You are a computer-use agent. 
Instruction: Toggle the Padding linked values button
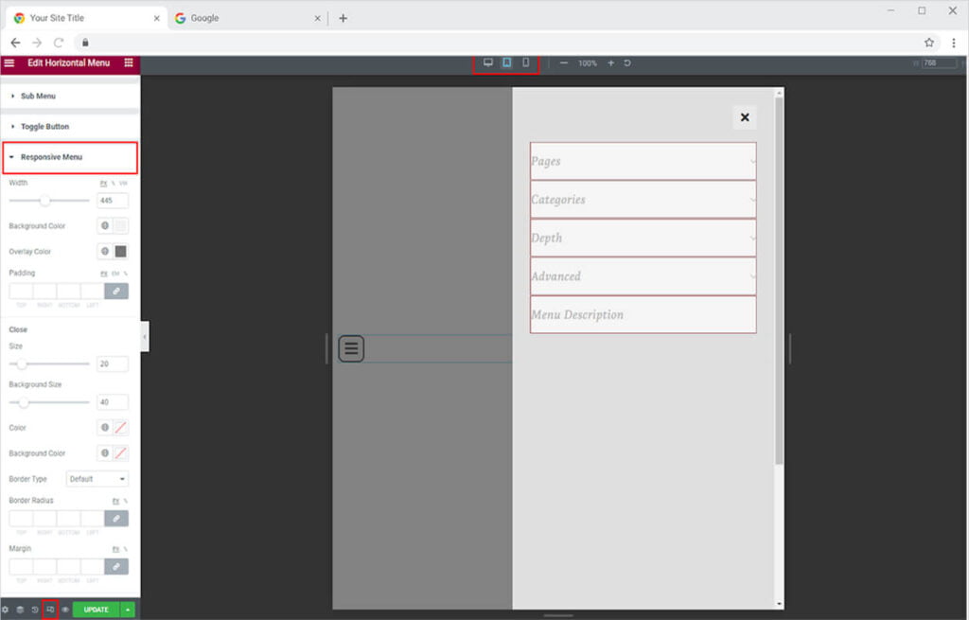point(116,292)
